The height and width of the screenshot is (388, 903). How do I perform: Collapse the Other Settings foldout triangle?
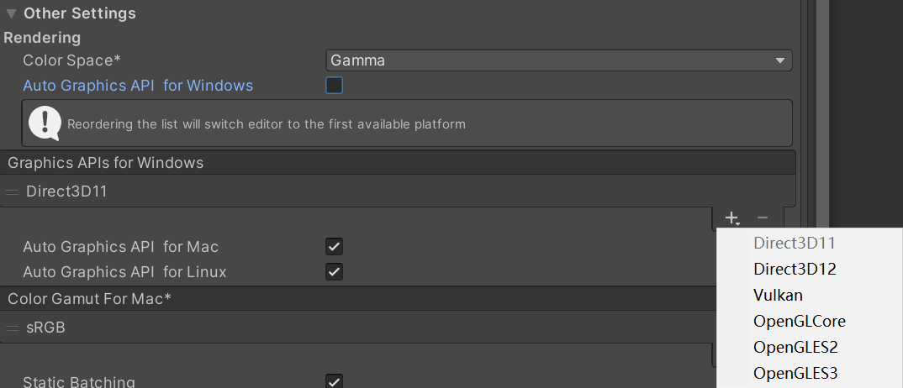tap(11, 13)
